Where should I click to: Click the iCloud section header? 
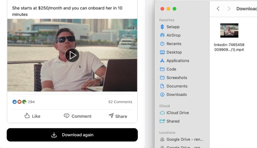[164, 106]
